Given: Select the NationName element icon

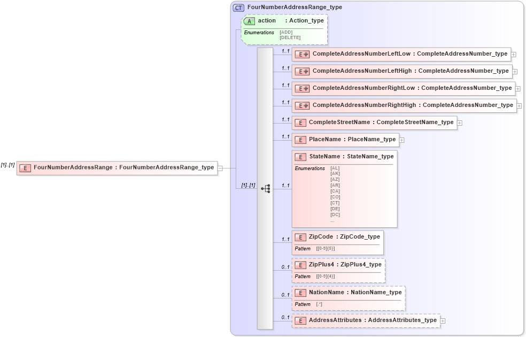Looking at the screenshot, I should [x=300, y=293].
